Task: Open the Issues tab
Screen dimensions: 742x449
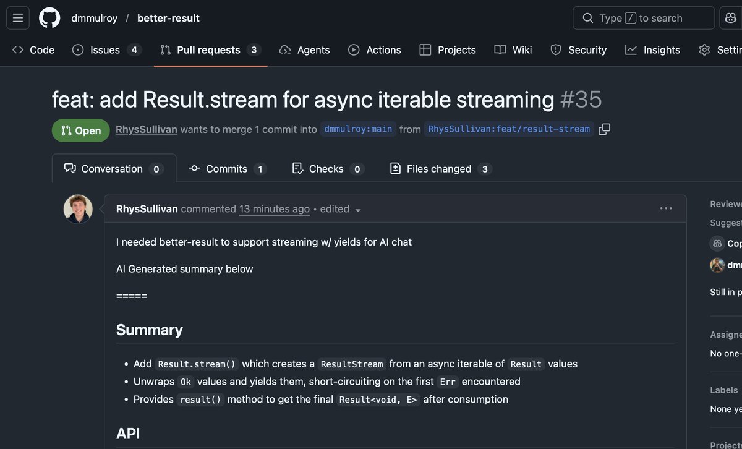Action: tap(107, 50)
